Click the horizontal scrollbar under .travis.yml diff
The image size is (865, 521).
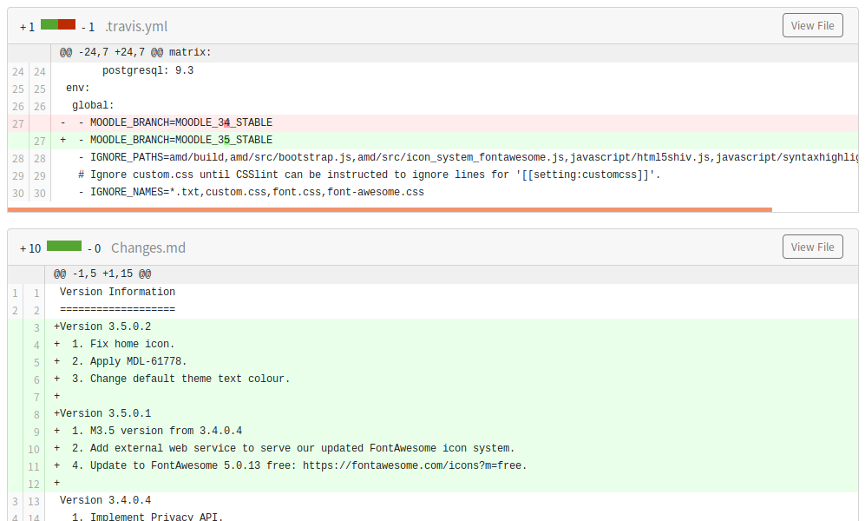(390, 210)
